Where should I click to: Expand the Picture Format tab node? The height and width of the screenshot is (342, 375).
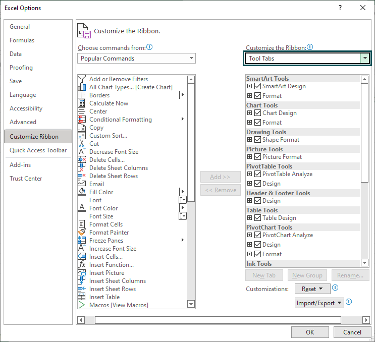coord(249,157)
